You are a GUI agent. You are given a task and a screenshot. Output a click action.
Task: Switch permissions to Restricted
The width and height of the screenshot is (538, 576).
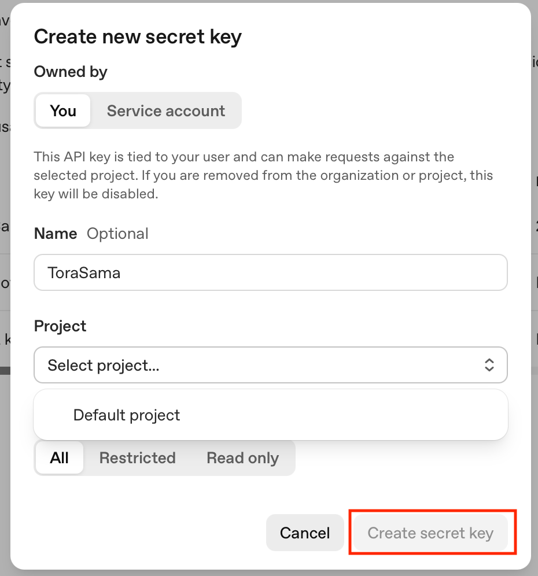137,458
